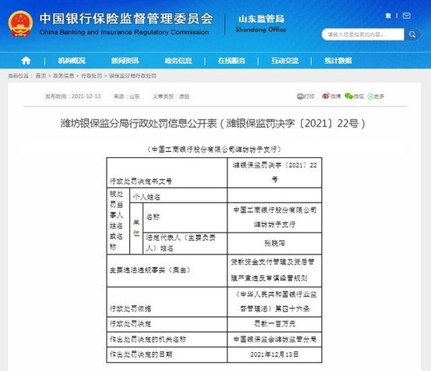Click the table cell 罚款一百万元

(274, 324)
